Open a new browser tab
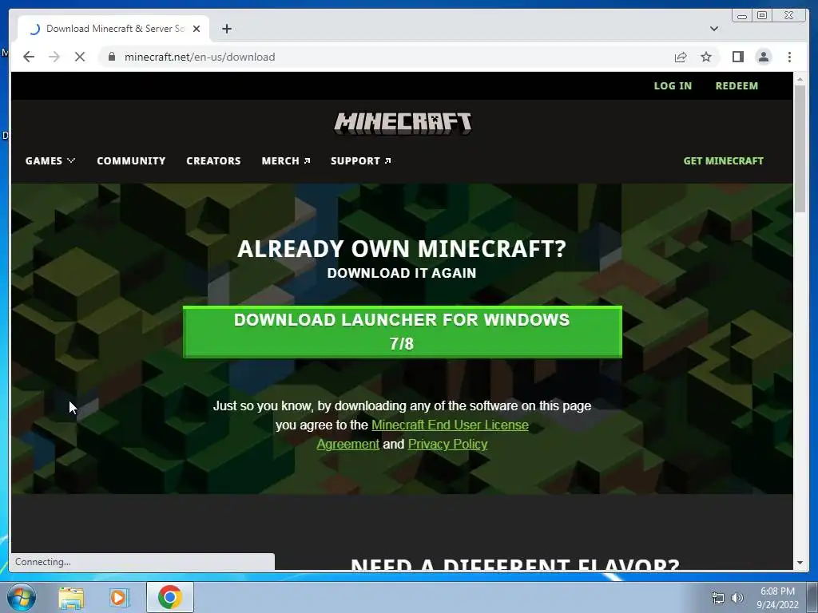The image size is (818, 613). coord(226,29)
